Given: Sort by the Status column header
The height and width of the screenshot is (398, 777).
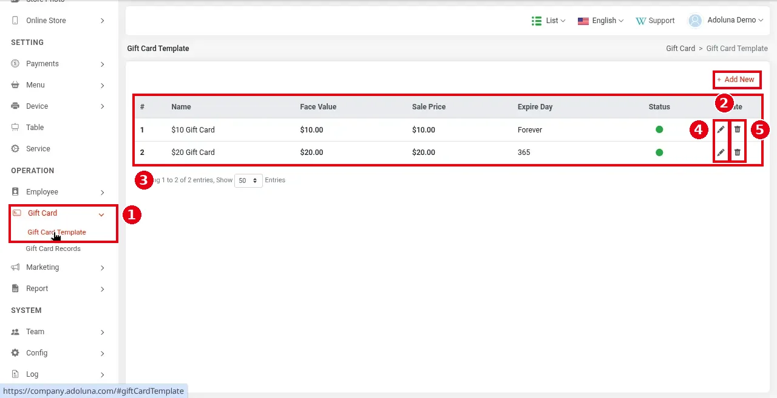Looking at the screenshot, I should click(659, 107).
